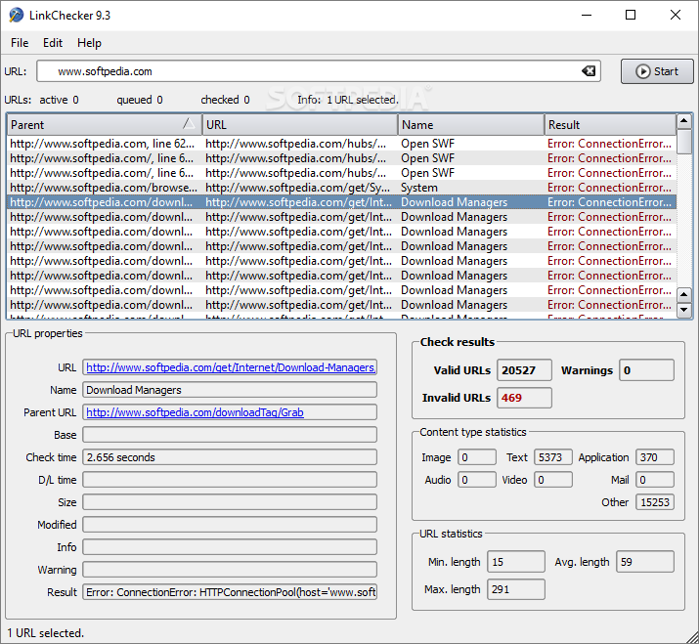Sort by the Result column header

click(610, 125)
